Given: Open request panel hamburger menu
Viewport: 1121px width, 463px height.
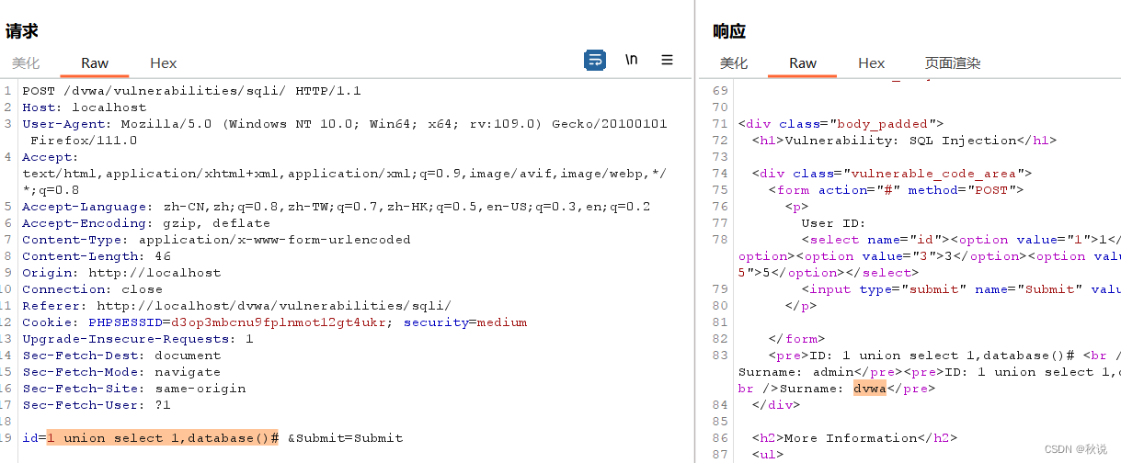Looking at the screenshot, I should tap(667, 61).
